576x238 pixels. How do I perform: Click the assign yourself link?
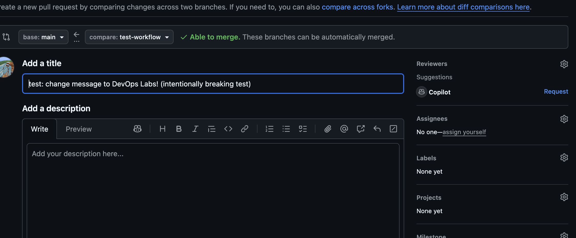pos(464,132)
